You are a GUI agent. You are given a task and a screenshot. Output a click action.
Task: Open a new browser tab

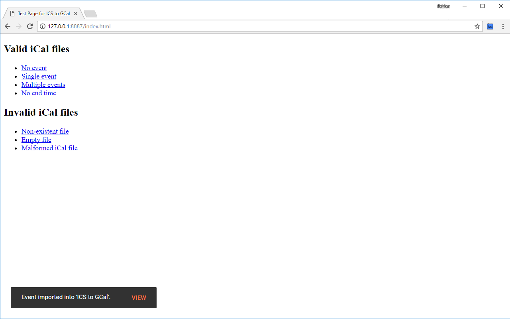[90, 13]
